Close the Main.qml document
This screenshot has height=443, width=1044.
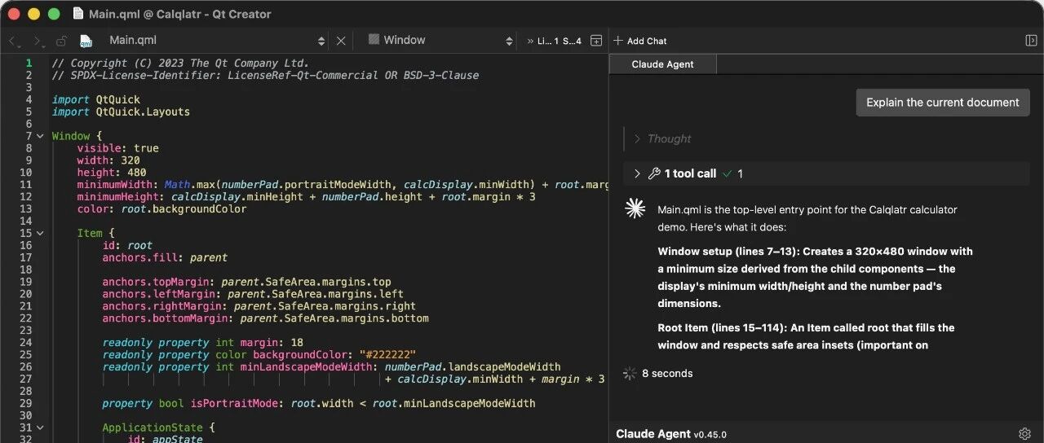[x=341, y=41]
